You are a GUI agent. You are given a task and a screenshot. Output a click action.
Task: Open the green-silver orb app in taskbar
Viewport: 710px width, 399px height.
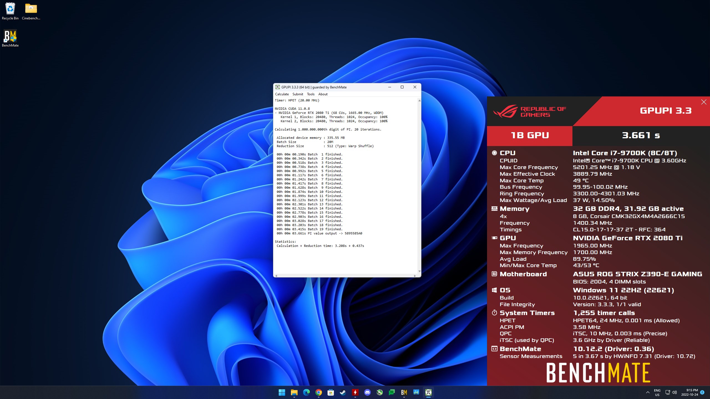click(379, 392)
